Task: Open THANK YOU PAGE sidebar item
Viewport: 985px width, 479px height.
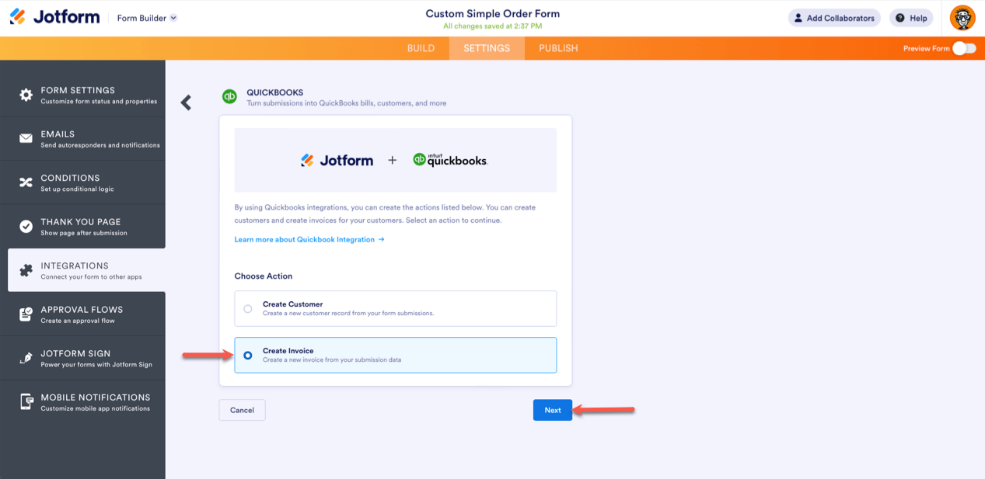Action: 82,227
